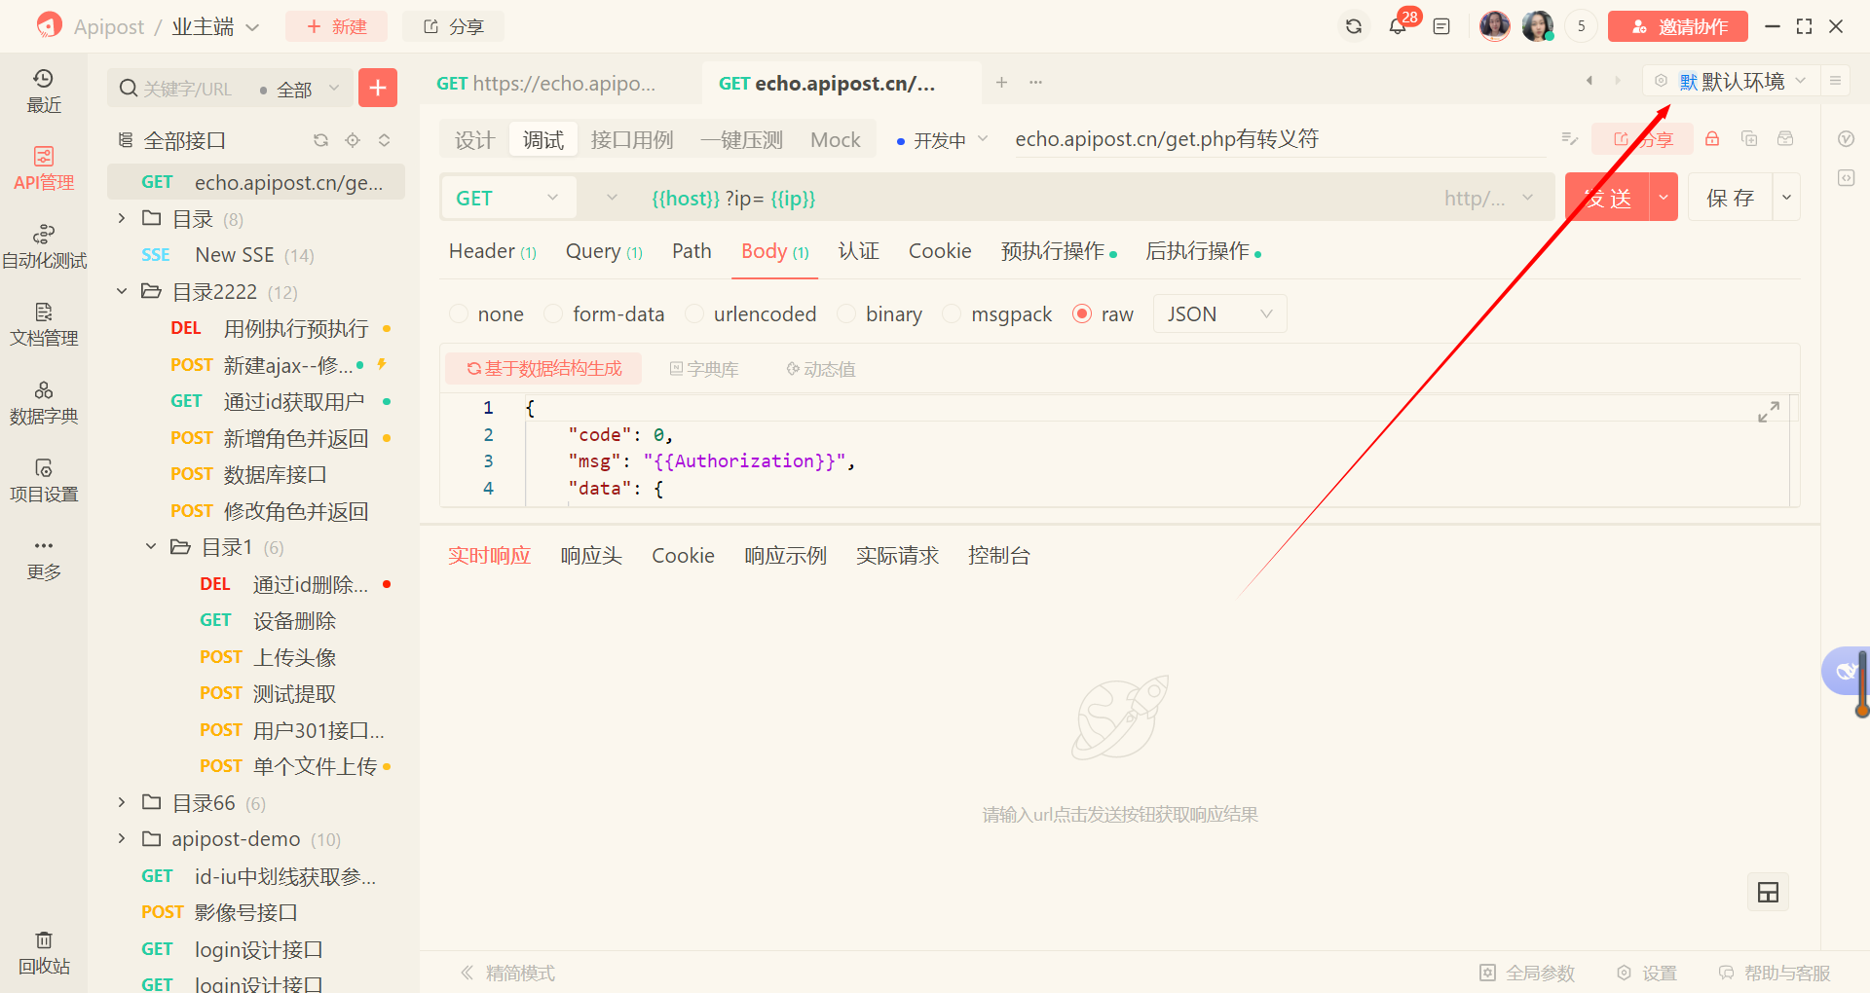Open 文档管理 in the sidebar
This screenshot has height=993, width=1870.
point(44,324)
